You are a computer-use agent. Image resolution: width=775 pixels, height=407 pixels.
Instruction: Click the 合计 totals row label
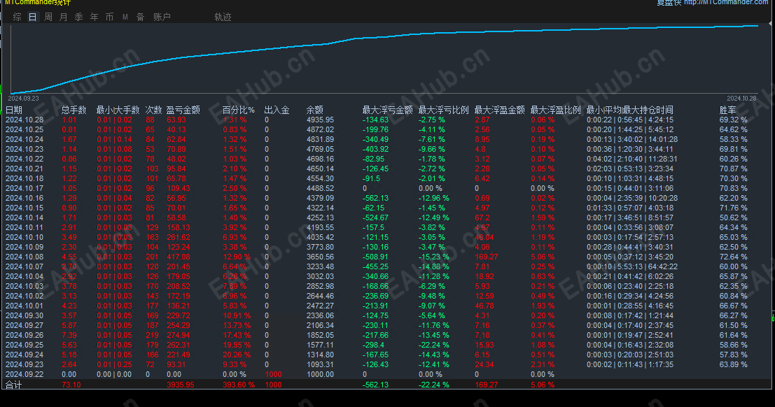coord(13,385)
